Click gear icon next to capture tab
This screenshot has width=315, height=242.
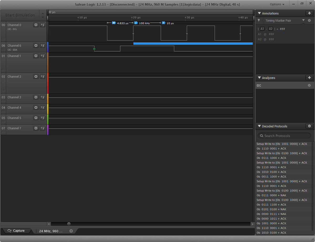pyautogui.click(x=71, y=231)
